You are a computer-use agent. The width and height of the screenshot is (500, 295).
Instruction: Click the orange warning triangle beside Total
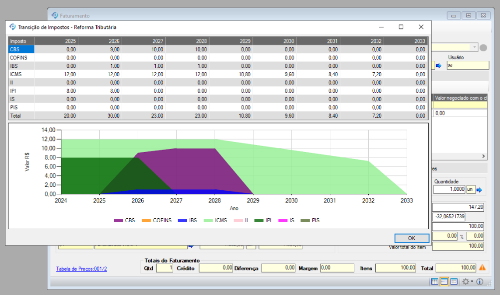(x=482, y=268)
